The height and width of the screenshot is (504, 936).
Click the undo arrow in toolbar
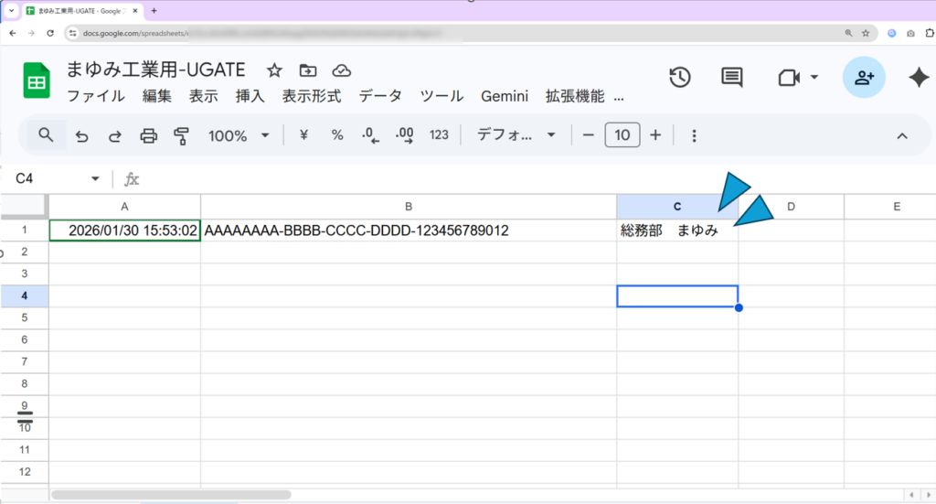[x=82, y=136]
